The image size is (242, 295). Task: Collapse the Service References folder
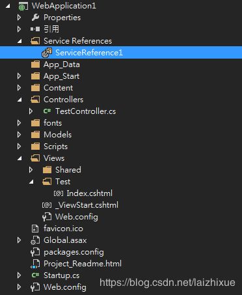pos(20,41)
